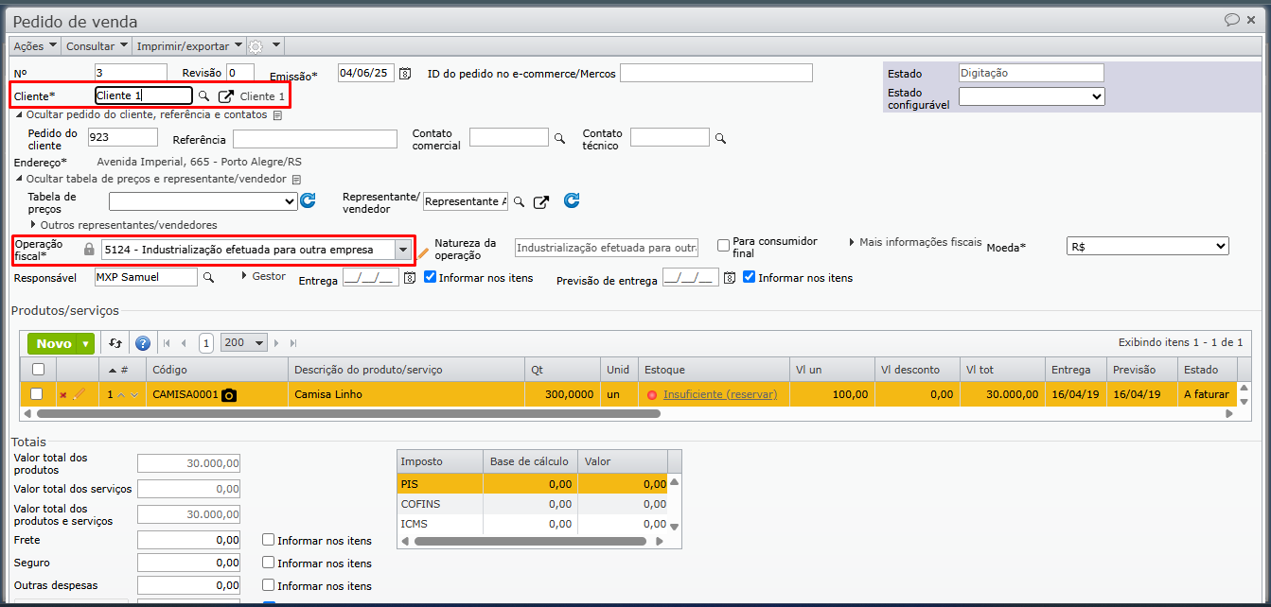Delete the Camisa Linho row with red X
Screen dimensions: 1271x607
(63, 395)
